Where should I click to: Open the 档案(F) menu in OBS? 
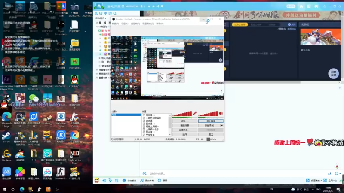[x=115, y=24]
